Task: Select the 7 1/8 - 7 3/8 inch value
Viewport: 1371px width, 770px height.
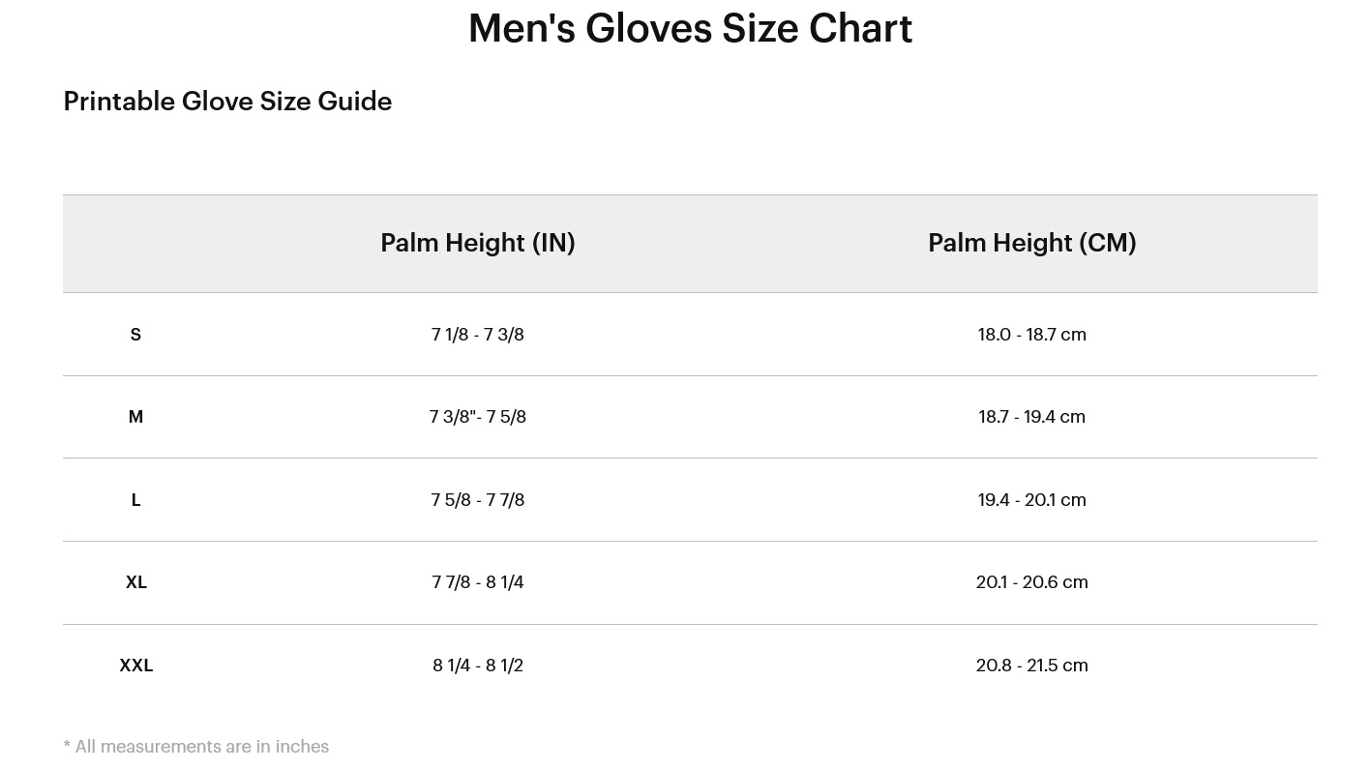Action: (x=478, y=335)
